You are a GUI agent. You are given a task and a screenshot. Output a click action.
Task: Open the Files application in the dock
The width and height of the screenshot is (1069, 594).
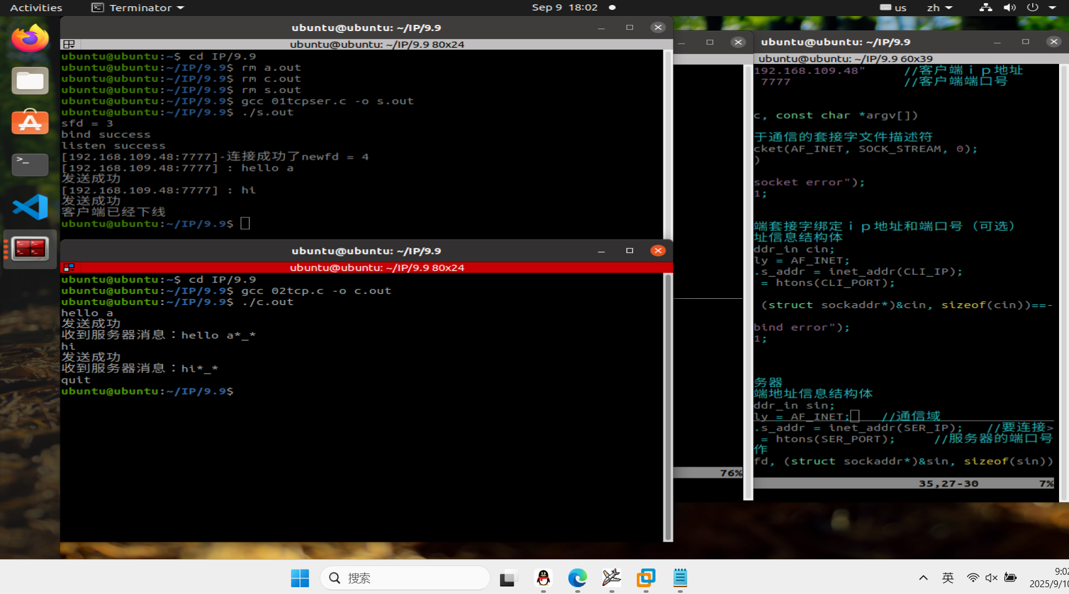pos(29,80)
